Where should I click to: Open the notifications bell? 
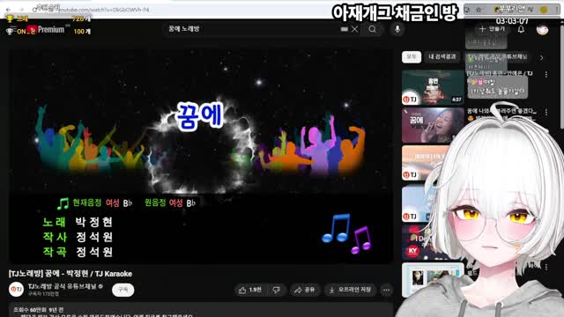click(521, 29)
